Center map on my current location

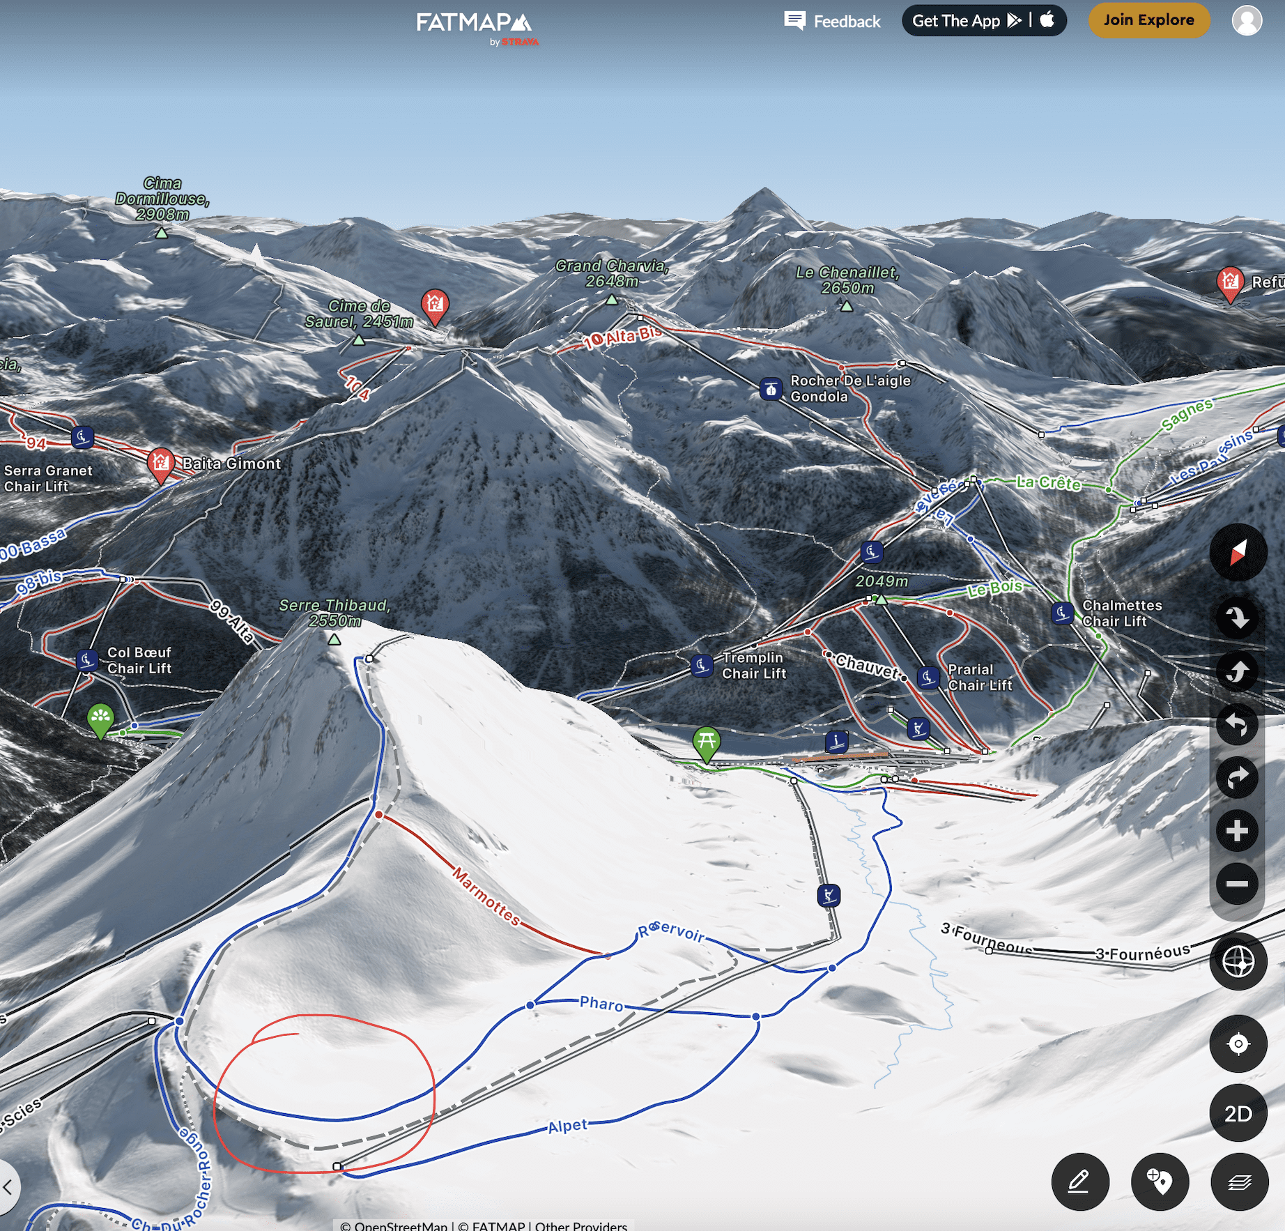[x=1238, y=1043]
